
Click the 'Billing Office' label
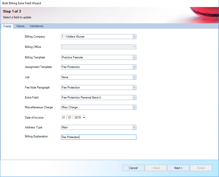click(x=33, y=47)
